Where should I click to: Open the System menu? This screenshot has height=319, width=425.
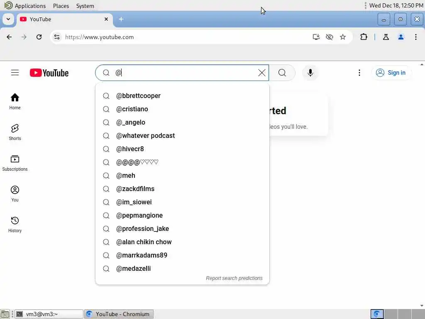pos(85,6)
